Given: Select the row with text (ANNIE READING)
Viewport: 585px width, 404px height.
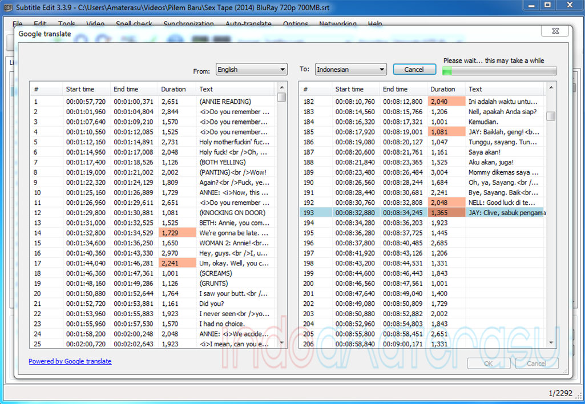Looking at the screenshot, I should coord(154,102).
